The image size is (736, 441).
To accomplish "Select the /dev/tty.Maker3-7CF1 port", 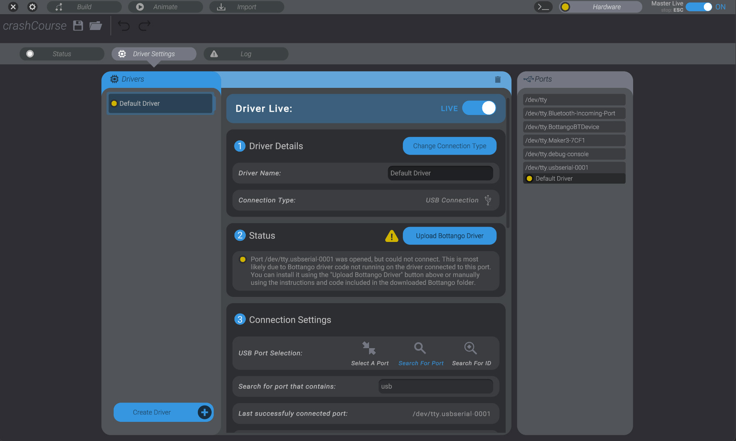I will pos(574,140).
